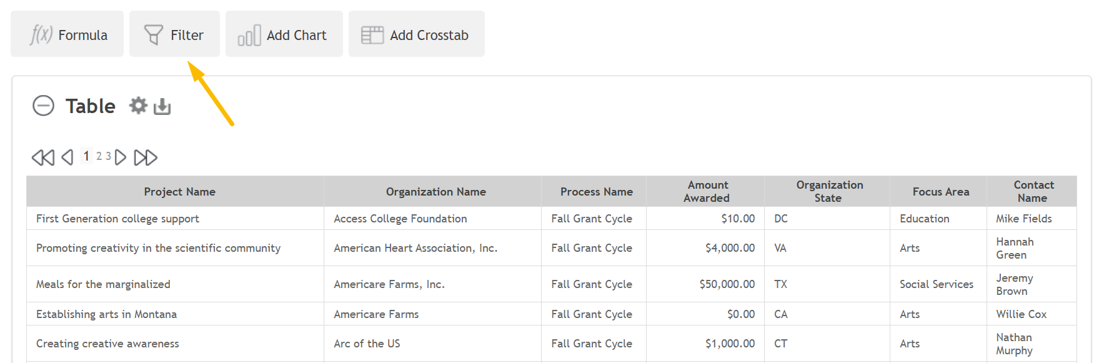The height and width of the screenshot is (363, 1094).
Task: Sort by Organization Name column header
Action: 435,192
